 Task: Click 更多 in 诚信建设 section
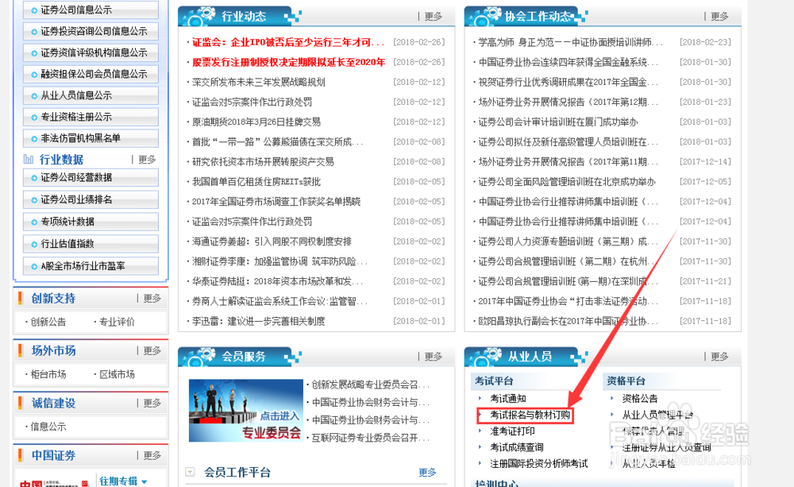(152, 403)
